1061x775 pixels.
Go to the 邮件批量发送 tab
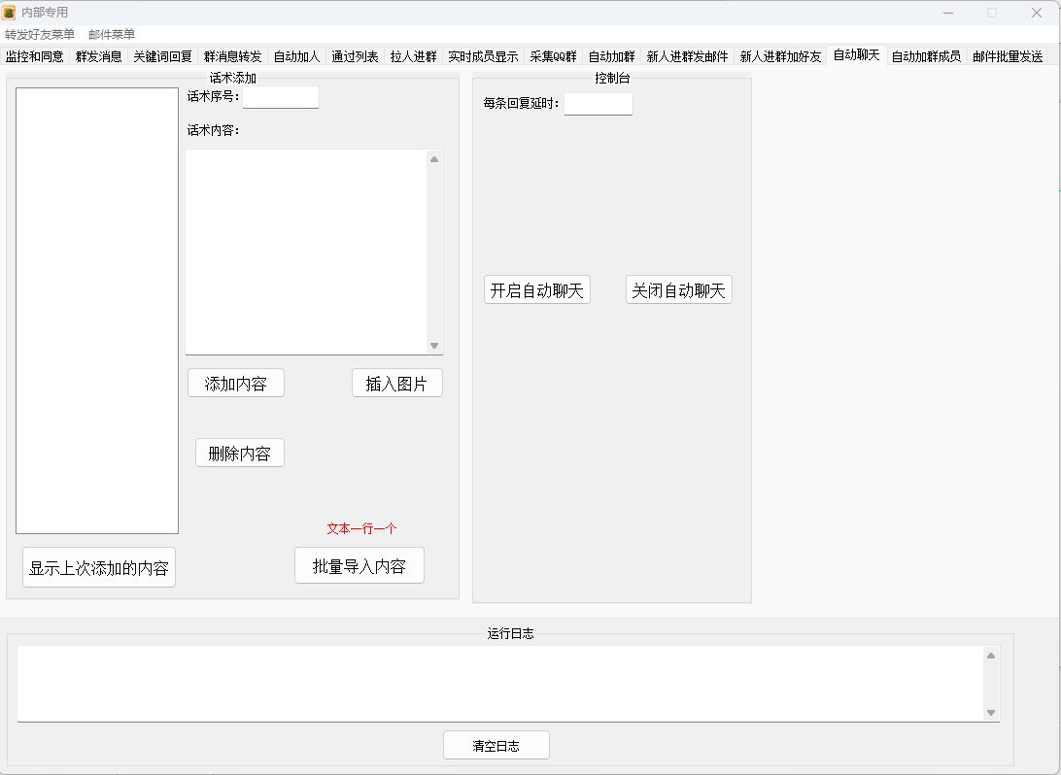(x=1008, y=56)
